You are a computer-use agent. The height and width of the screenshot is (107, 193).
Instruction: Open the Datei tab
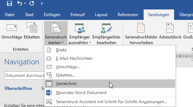(x=10, y=15)
